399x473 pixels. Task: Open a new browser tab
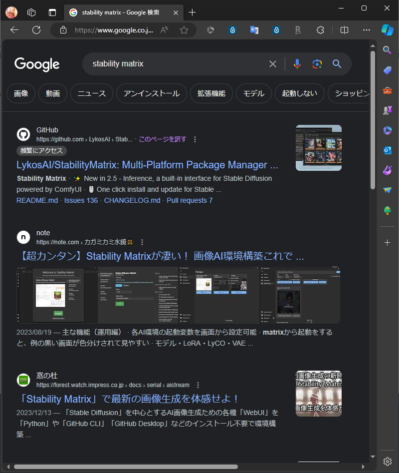pyautogui.click(x=192, y=12)
